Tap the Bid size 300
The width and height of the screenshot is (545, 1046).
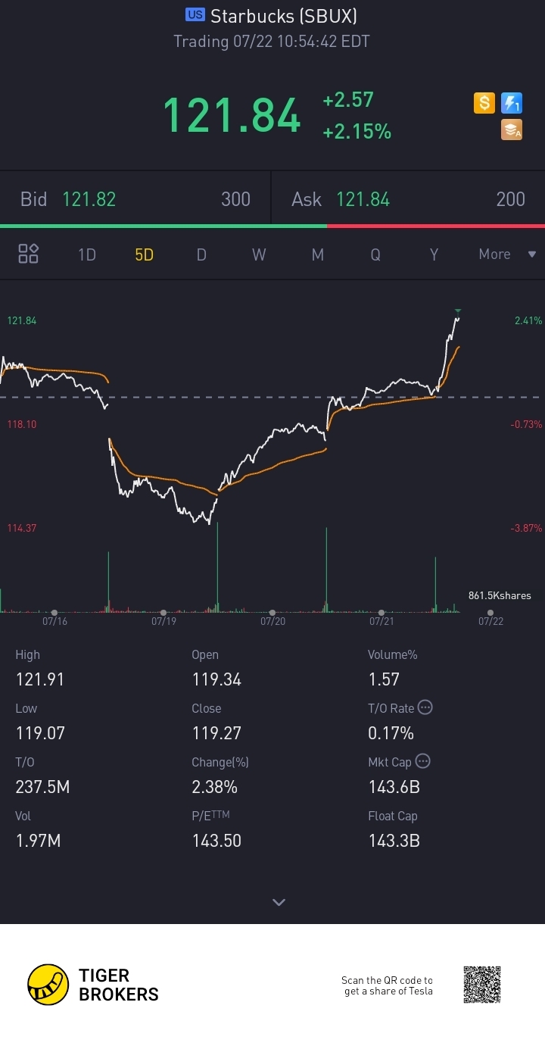coord(235,199)
